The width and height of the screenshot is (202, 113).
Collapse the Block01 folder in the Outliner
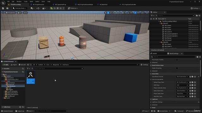coord(160,24)
